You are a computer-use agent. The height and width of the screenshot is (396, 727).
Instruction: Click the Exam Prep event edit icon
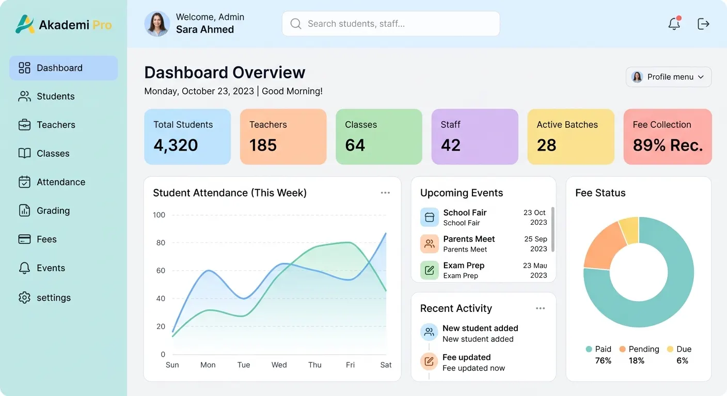[429, 270]
